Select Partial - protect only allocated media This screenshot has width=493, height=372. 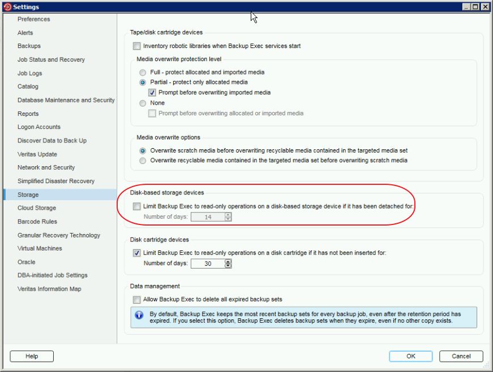point(143,82)
